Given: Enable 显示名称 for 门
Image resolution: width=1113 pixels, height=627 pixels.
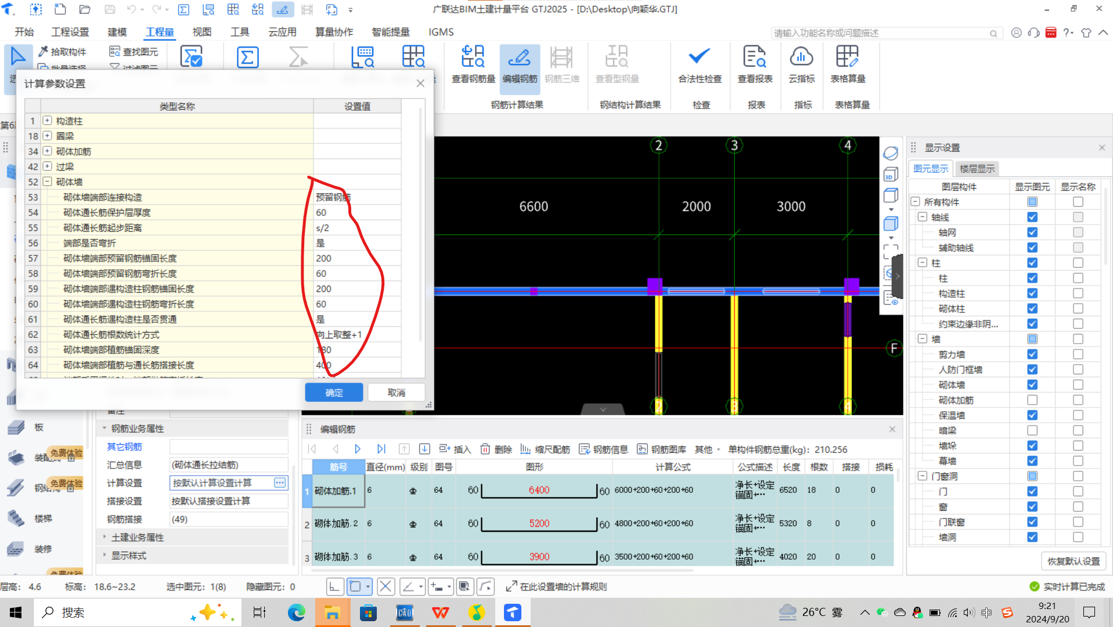Looking at the screenshot, I should coord(1078,491).
